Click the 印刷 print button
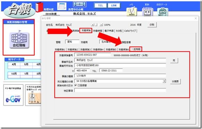The width and height of the screenshot is (202, 129). (152, 25)
